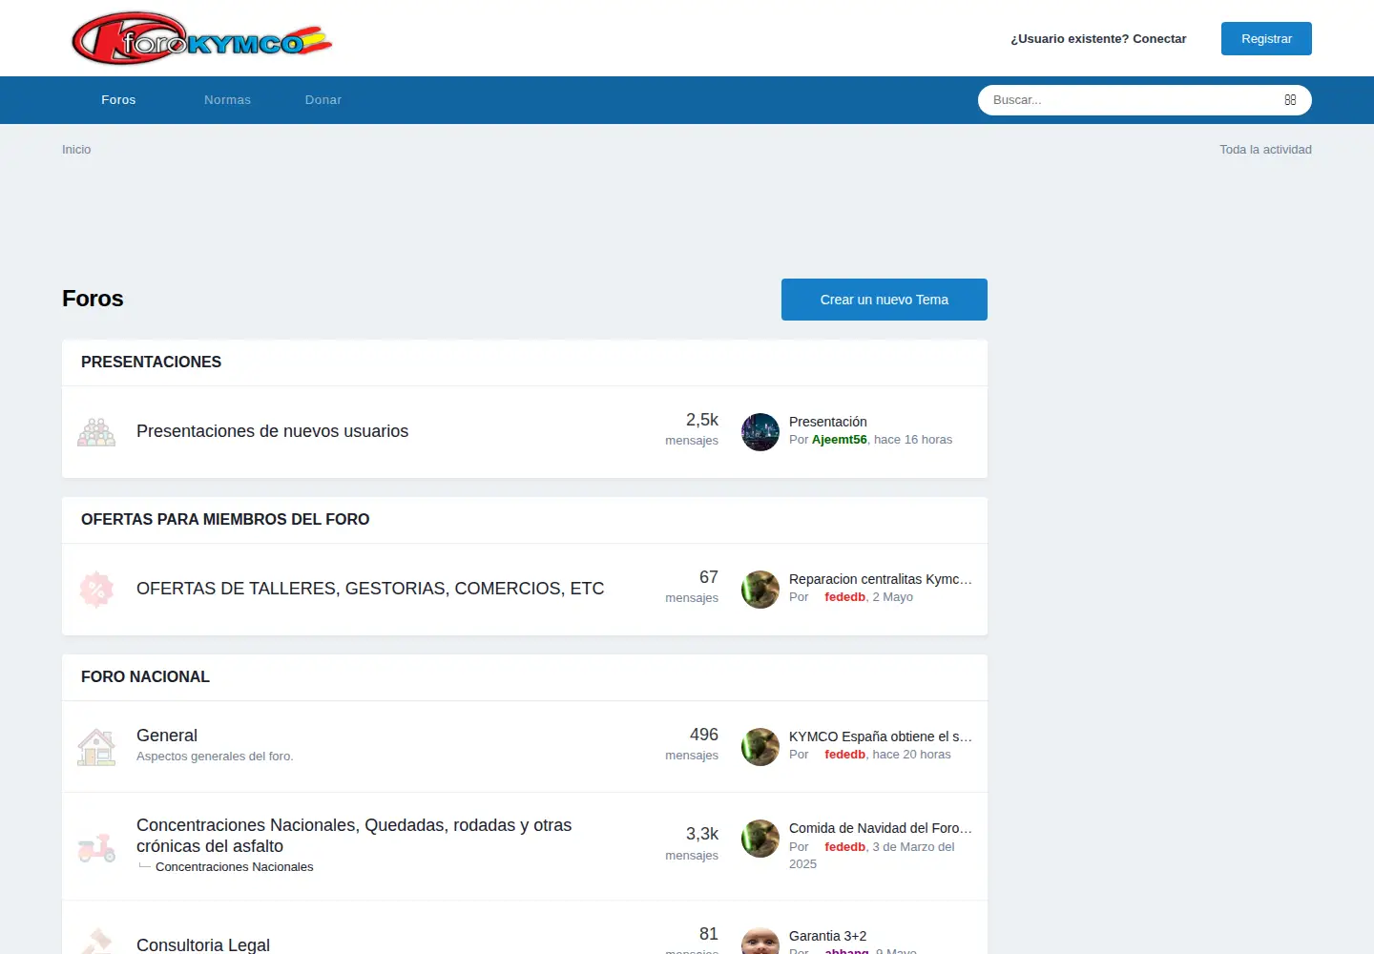Open the Donar nav tab
The height and width of the screenshot is (954, 1374).
[x=323, y=100]
